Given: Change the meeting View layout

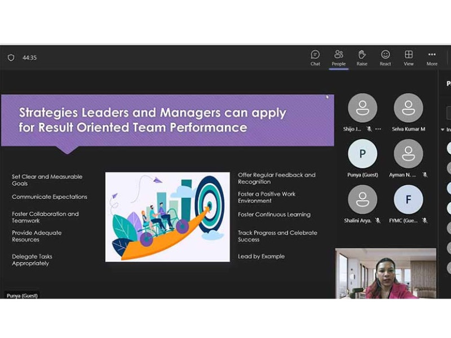Looking at the screenshot, I should click(408, 58).
